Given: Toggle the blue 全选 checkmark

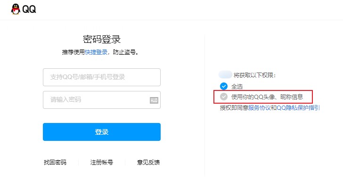Looking at the screenshot, I should pyautogui.click(x=223, y=86).
